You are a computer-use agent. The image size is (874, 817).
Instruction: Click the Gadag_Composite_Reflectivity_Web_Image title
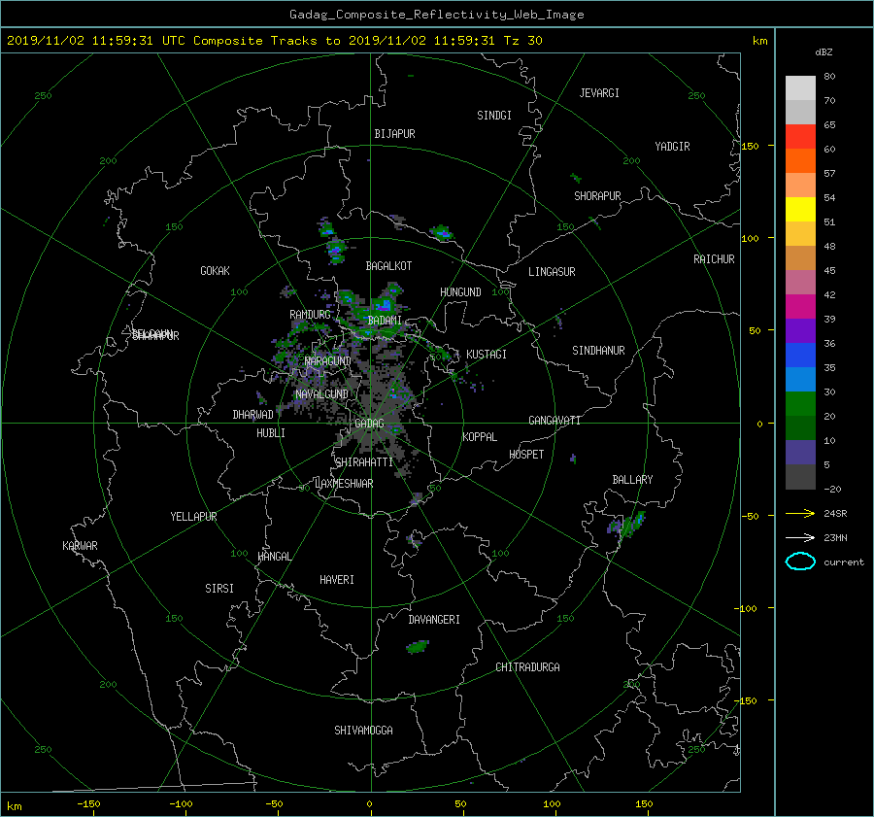click(x=436, y=15)
